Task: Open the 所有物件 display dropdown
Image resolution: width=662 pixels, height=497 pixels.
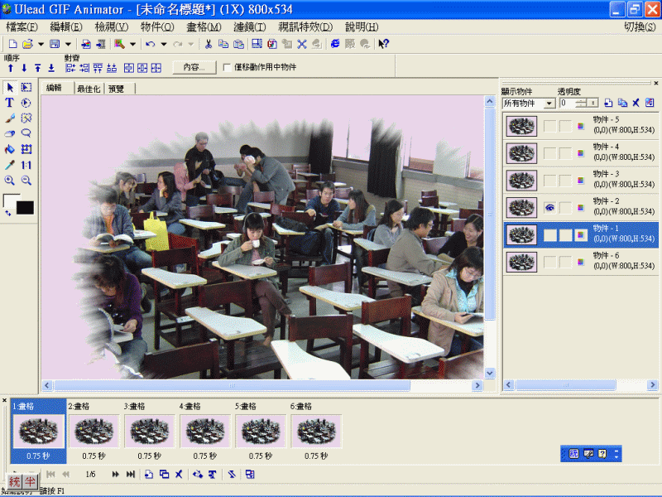Action: [x=549, y=104]
